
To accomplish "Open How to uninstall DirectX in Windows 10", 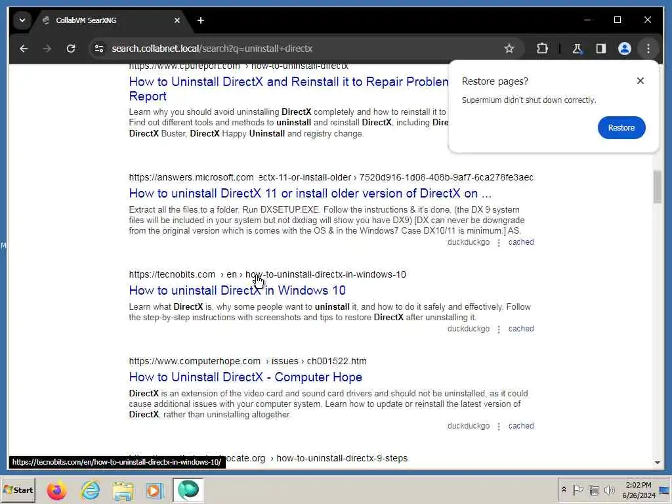I will coord(238,291).
